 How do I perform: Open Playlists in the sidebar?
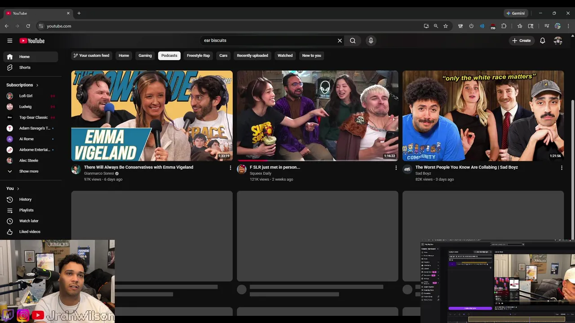coord(31,210)
